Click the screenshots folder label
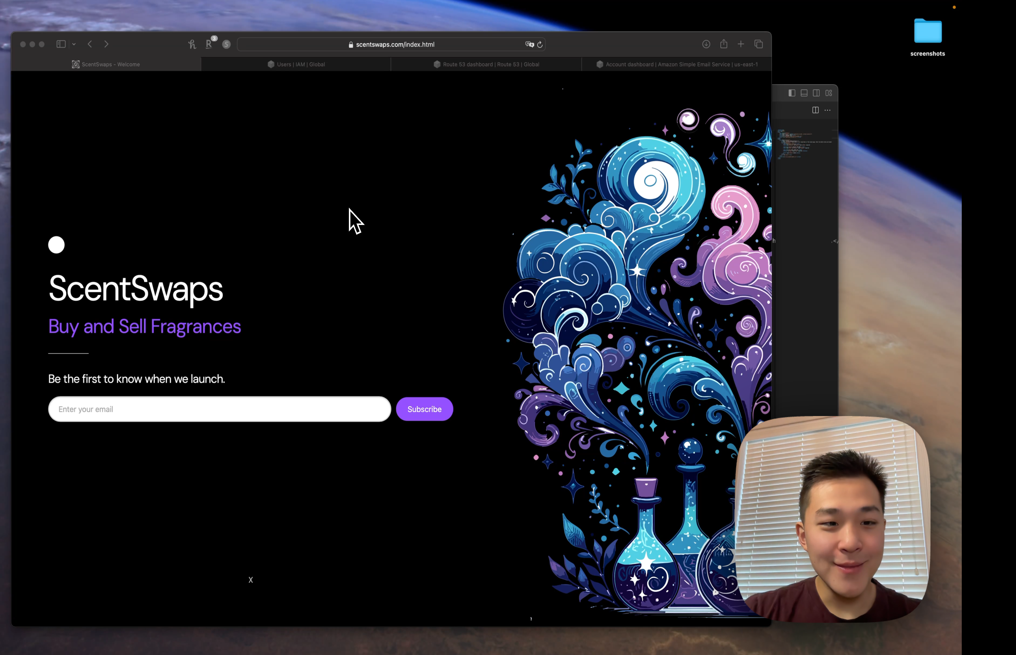The height and width of the screenshot is (655, 1016). [x=927, y=54]
